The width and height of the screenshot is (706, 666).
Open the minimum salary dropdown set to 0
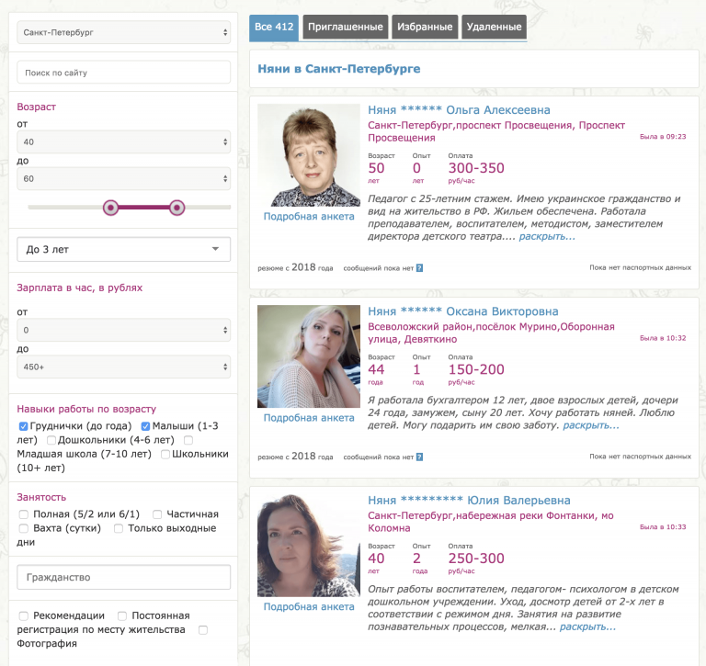click(124, 330)
